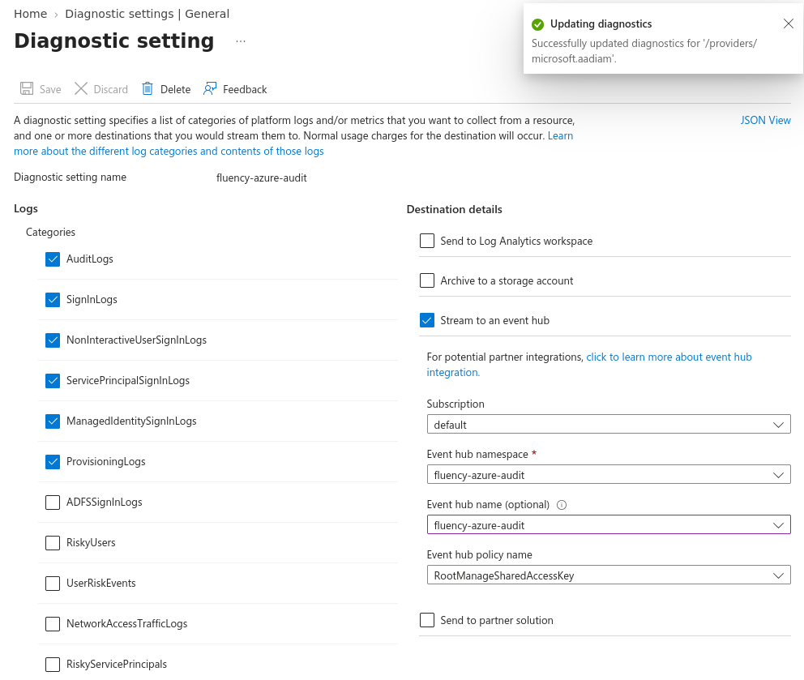Click info icon beside Event hub name
This screenshot has height=680, width=804.
pyautogui.click(x=562, y=505)
